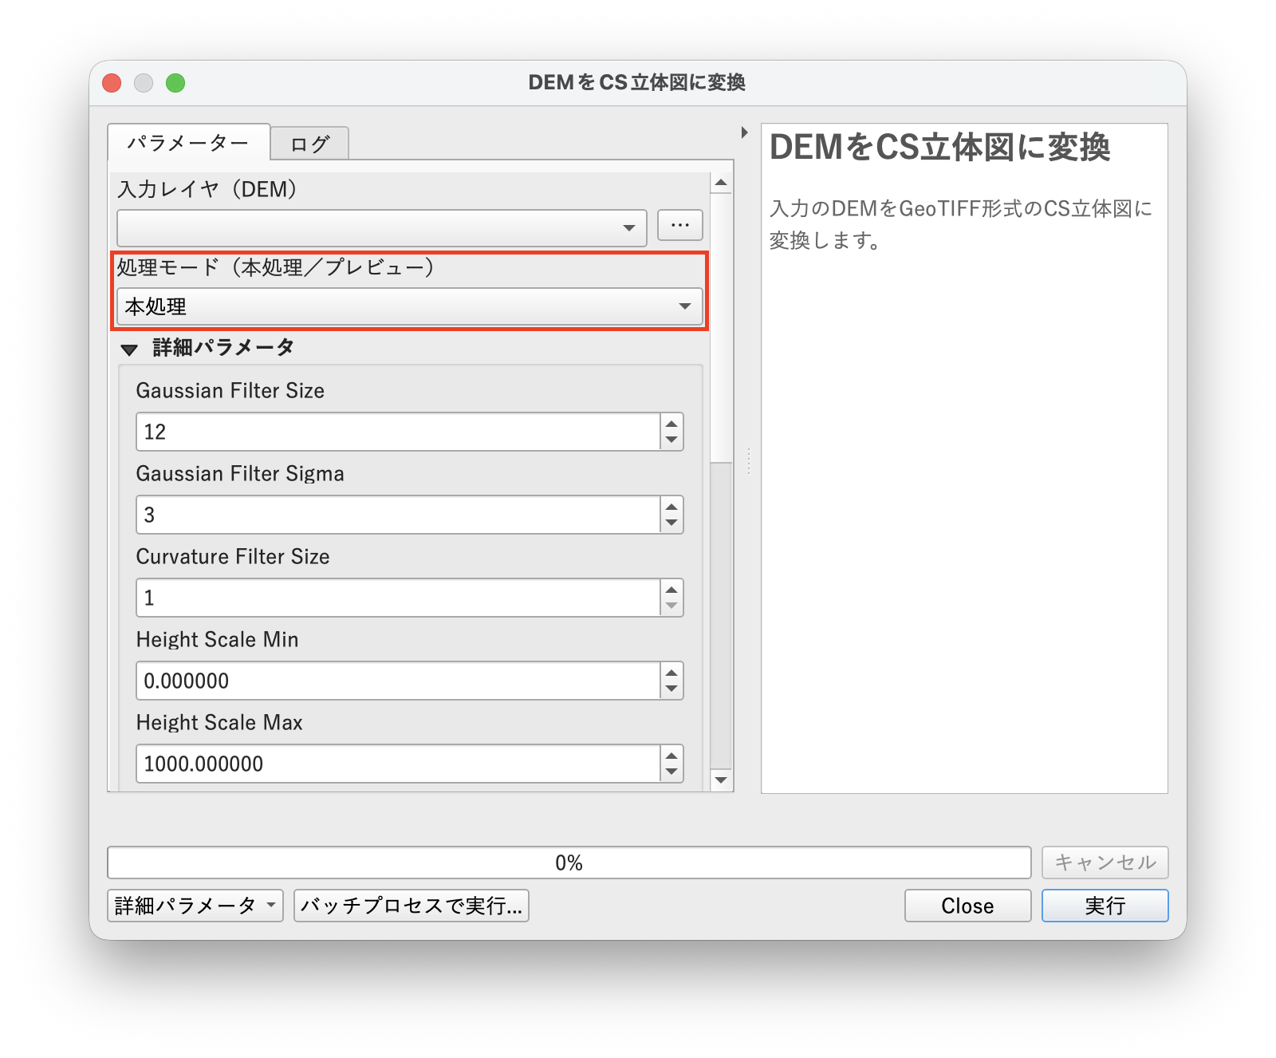Switch to the ログ tab

coord(310,144)
